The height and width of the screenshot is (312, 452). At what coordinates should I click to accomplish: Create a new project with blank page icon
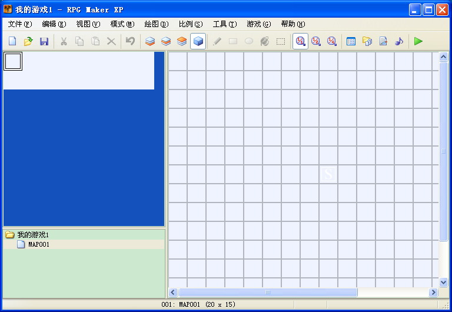(12, 41)
